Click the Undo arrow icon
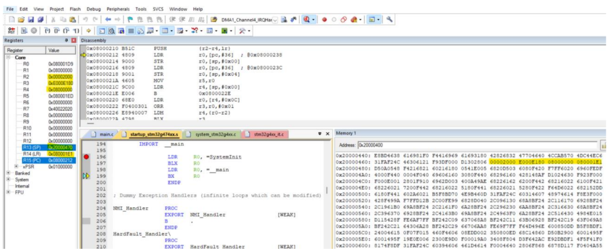 (x=85, y=20)
